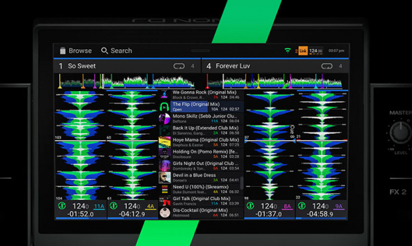The image size is (412, 246).
Task: Tap the 4A key label
Action: pos(150,207)
